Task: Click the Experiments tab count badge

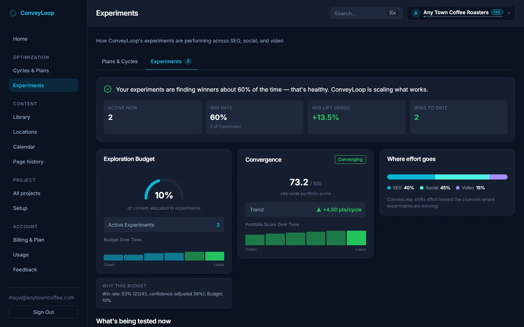Action: [188, 61]
